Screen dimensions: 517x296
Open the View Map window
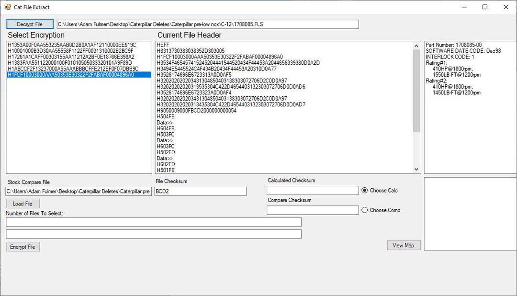(404, 245)
